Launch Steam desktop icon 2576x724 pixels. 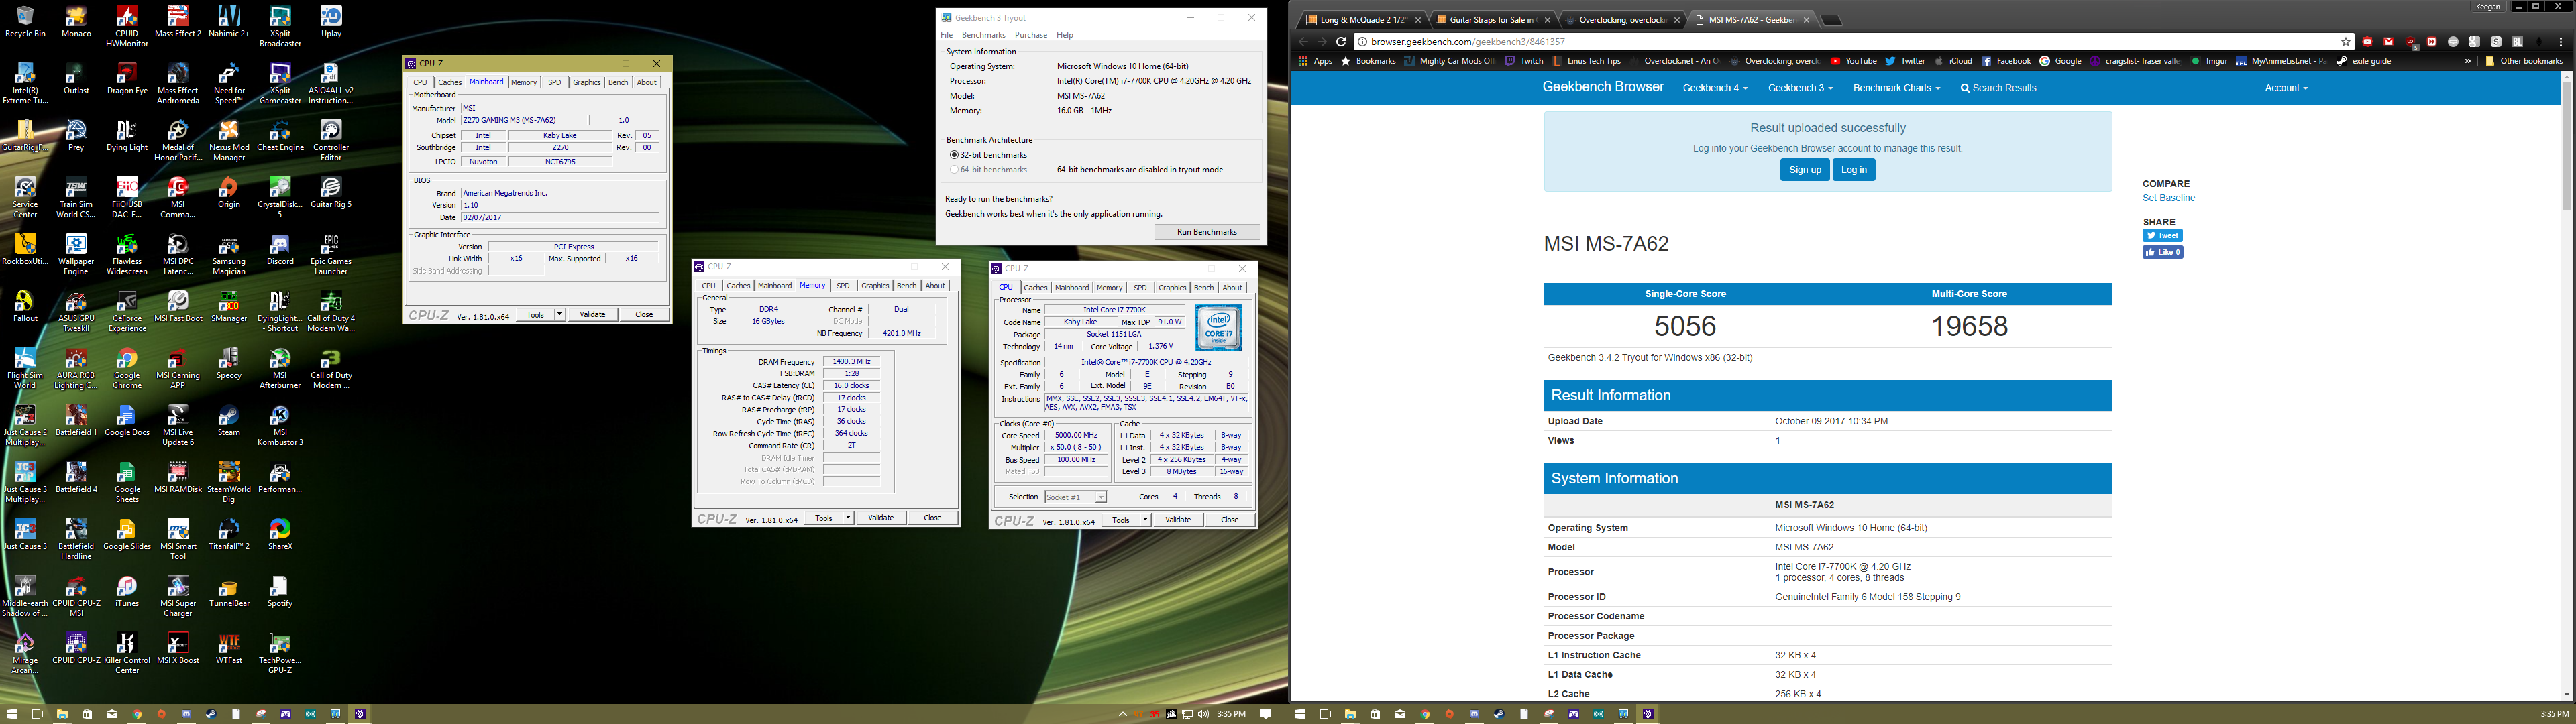tap(229, 421)
